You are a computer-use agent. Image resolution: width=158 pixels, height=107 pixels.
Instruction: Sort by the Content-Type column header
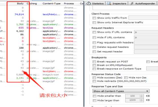pos(52,3)
